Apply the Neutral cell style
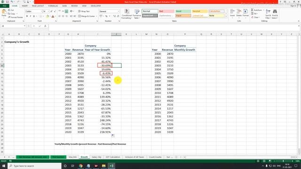Screen dimensions: 301x169 click(199, 11)
